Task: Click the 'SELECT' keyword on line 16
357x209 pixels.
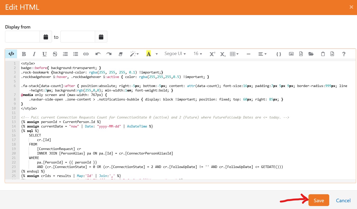Action: (x=35, y=135)
